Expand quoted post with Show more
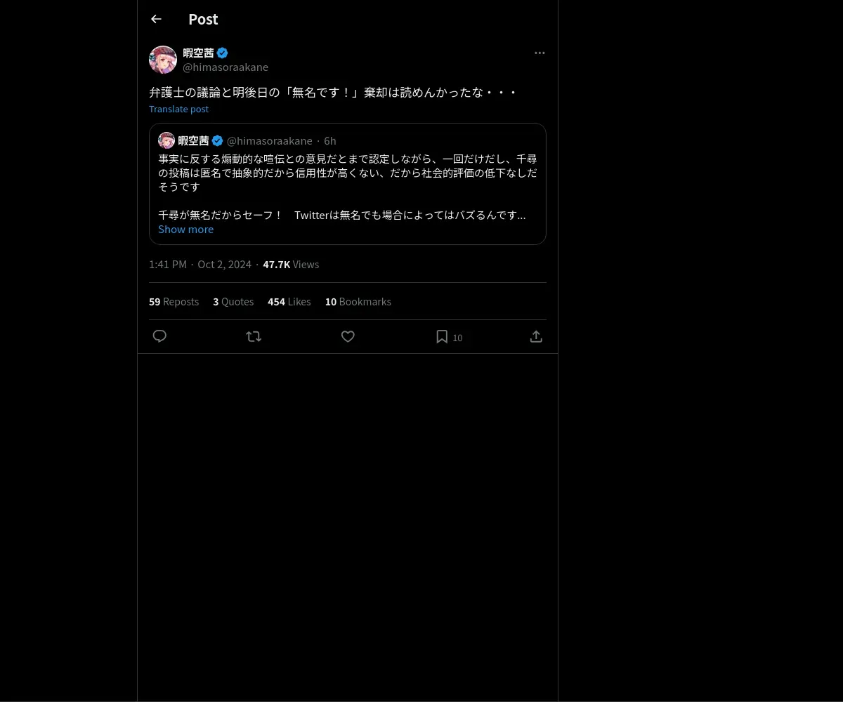This screenshot has height=702, width=843. (185, 229)
